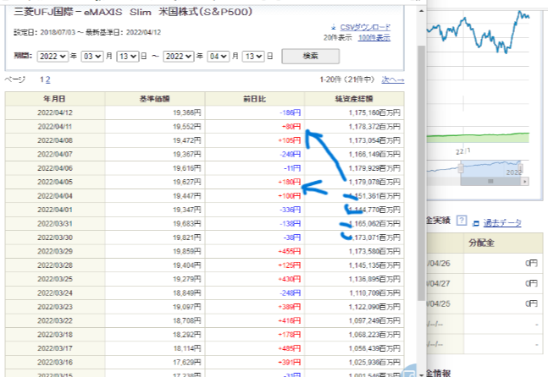
Task: Click the 分配金 column header
Action: (503, 243)
